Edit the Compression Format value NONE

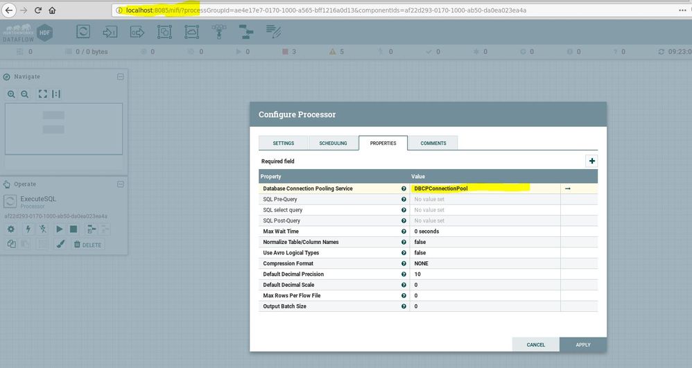[485, 263]
